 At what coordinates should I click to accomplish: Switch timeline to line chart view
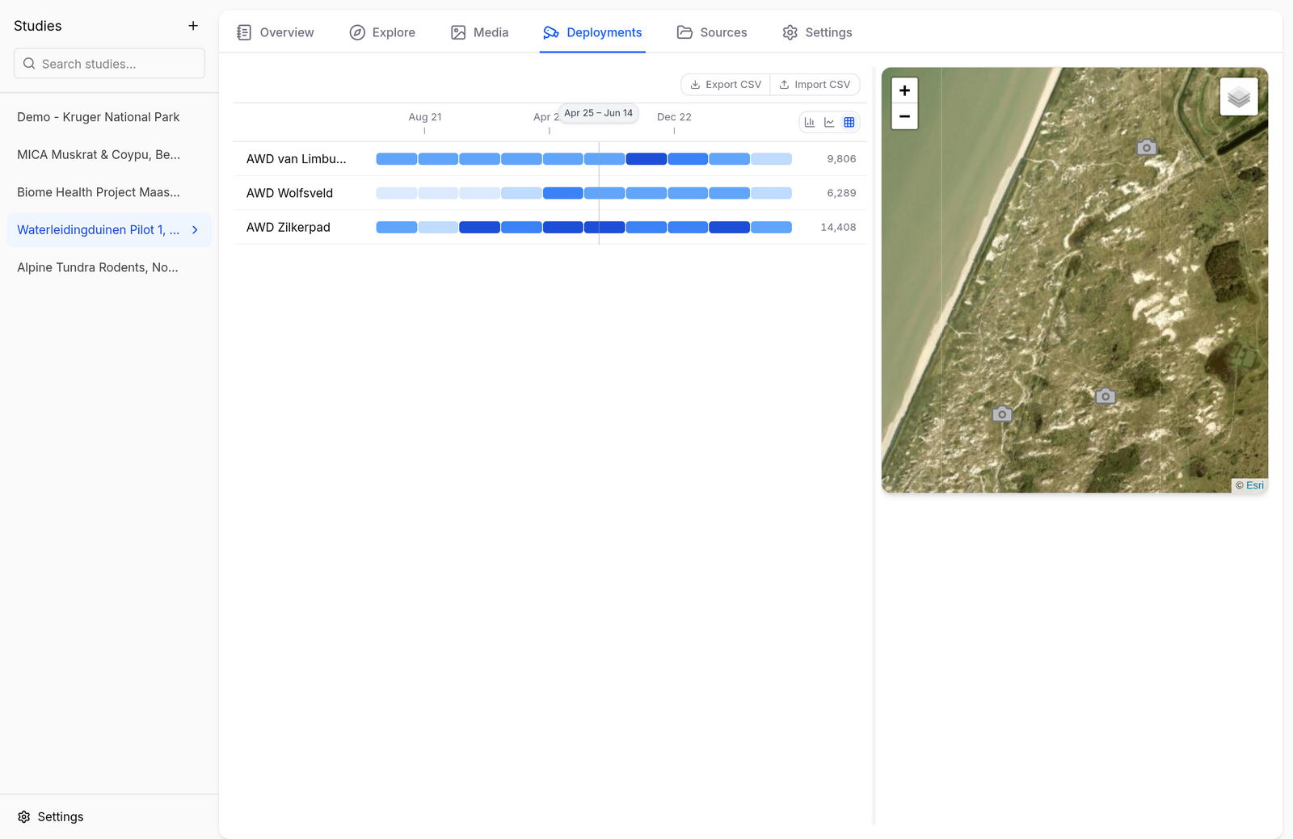coord(829,123)
